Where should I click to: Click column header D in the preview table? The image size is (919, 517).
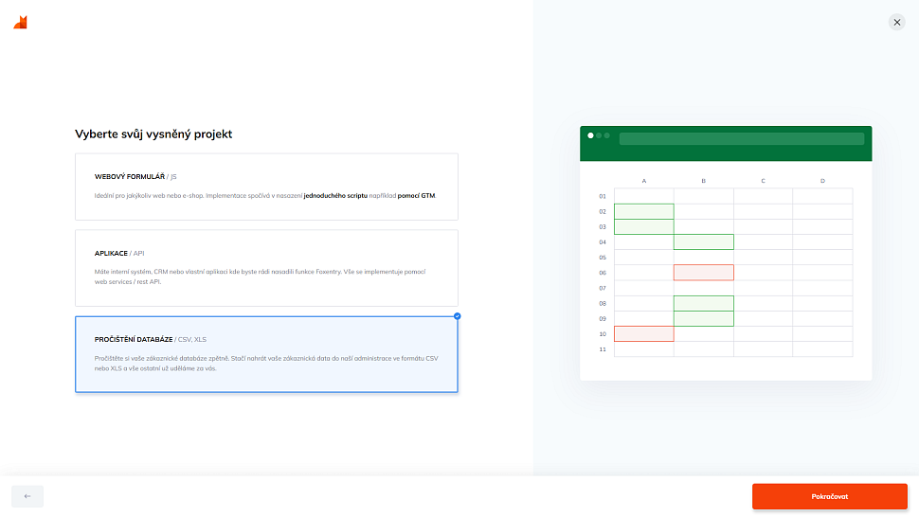coord(821,181)
